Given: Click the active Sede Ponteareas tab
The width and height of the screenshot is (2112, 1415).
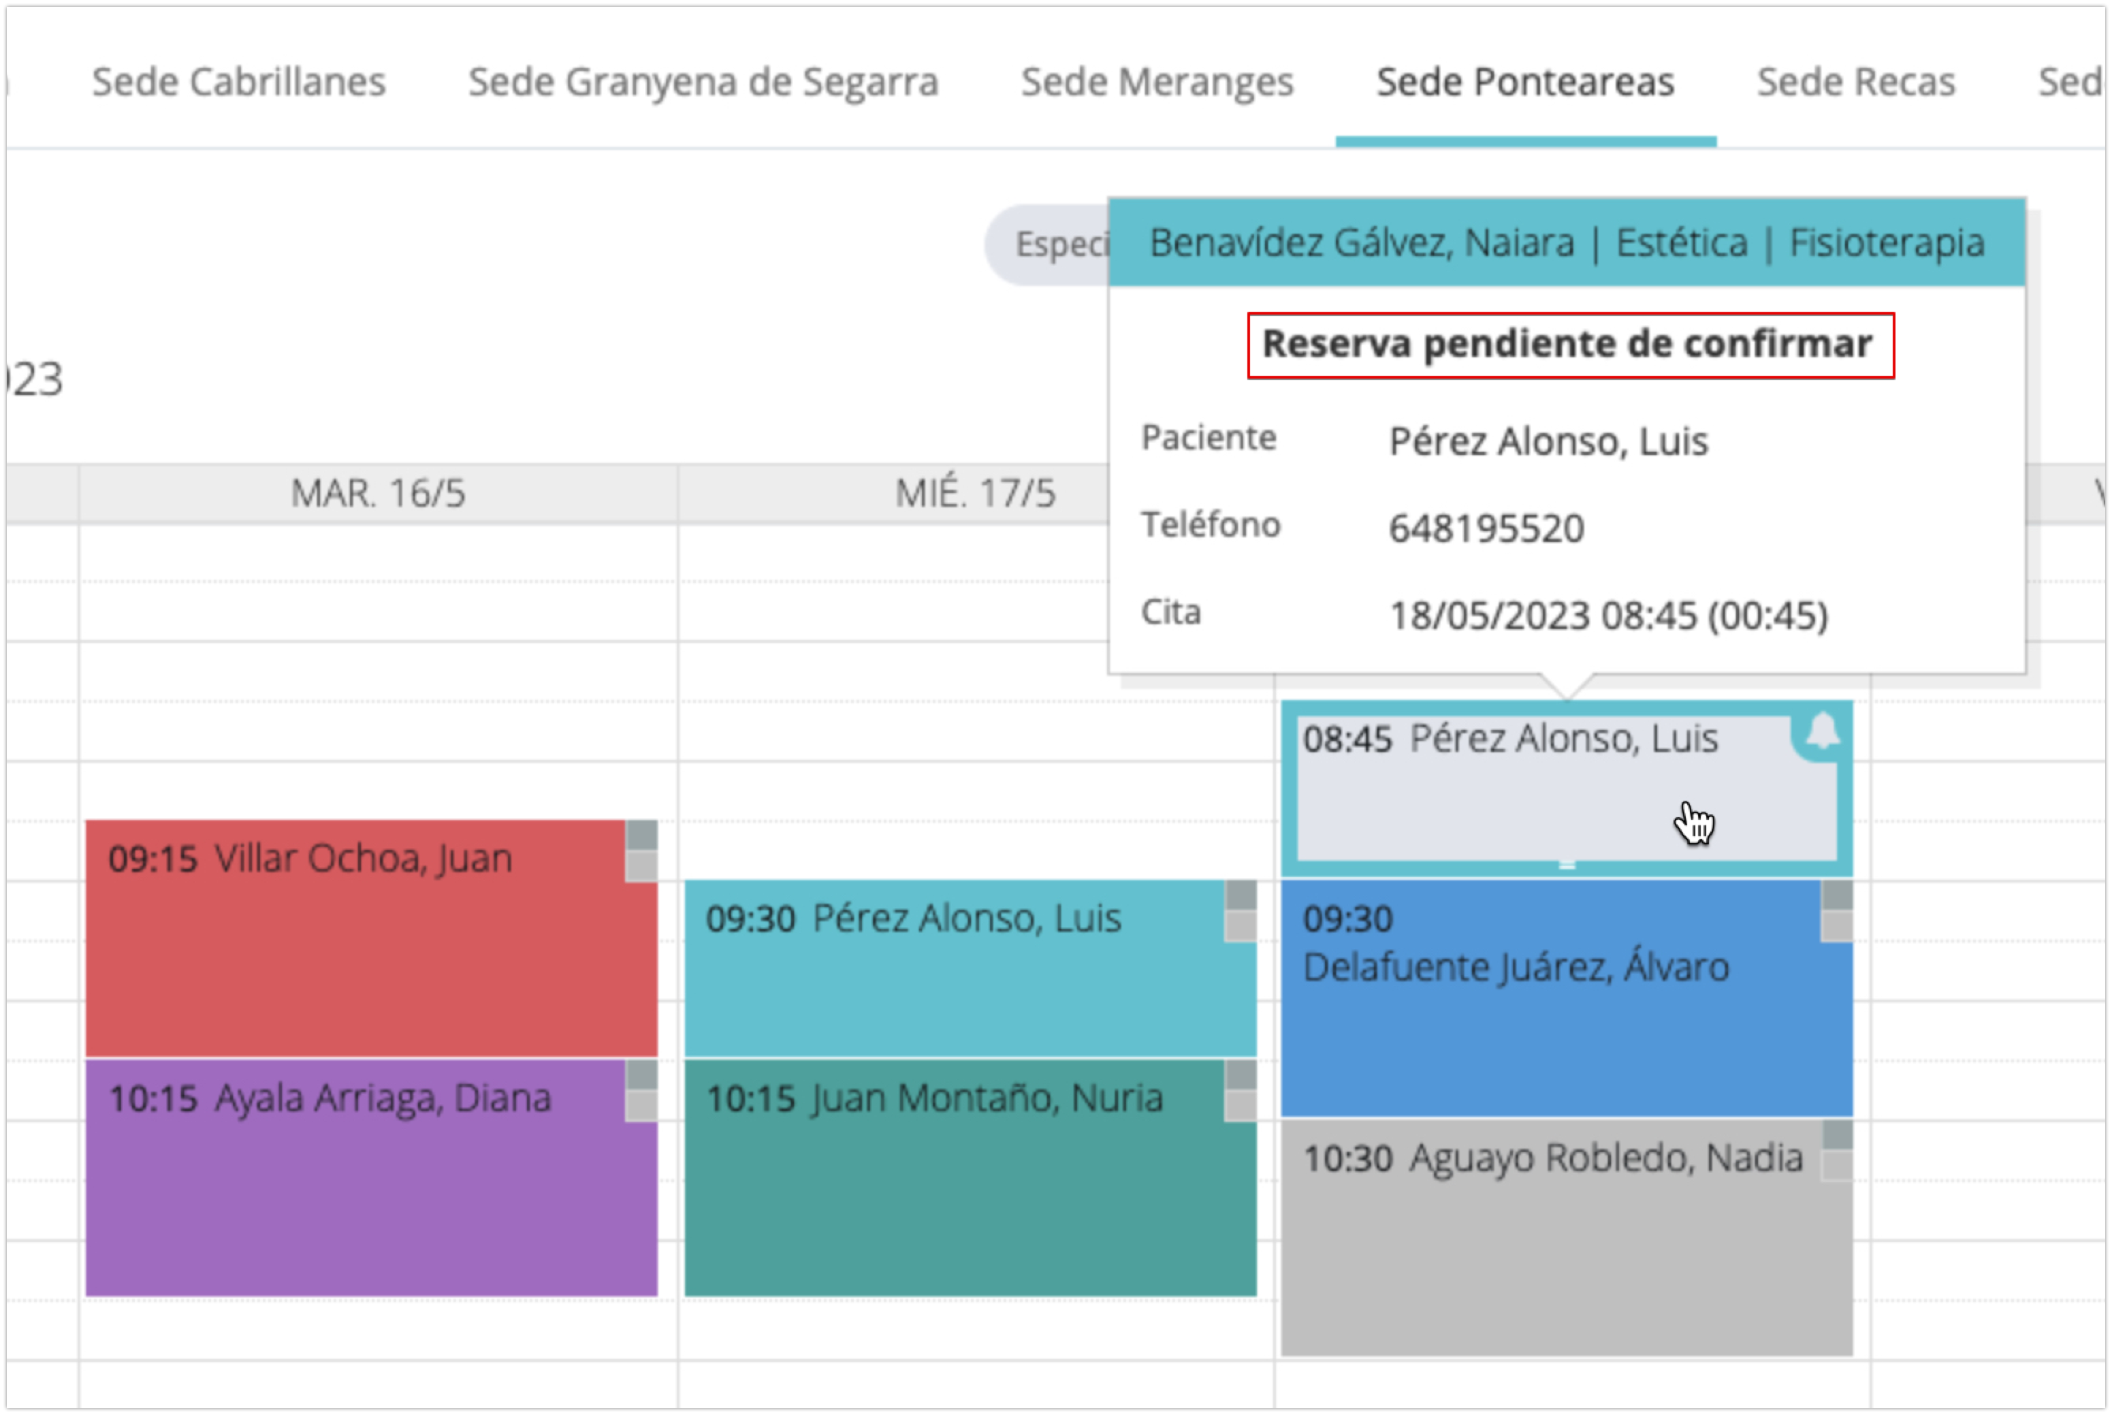Looking at the screenshot, I should click(1524, 82).
